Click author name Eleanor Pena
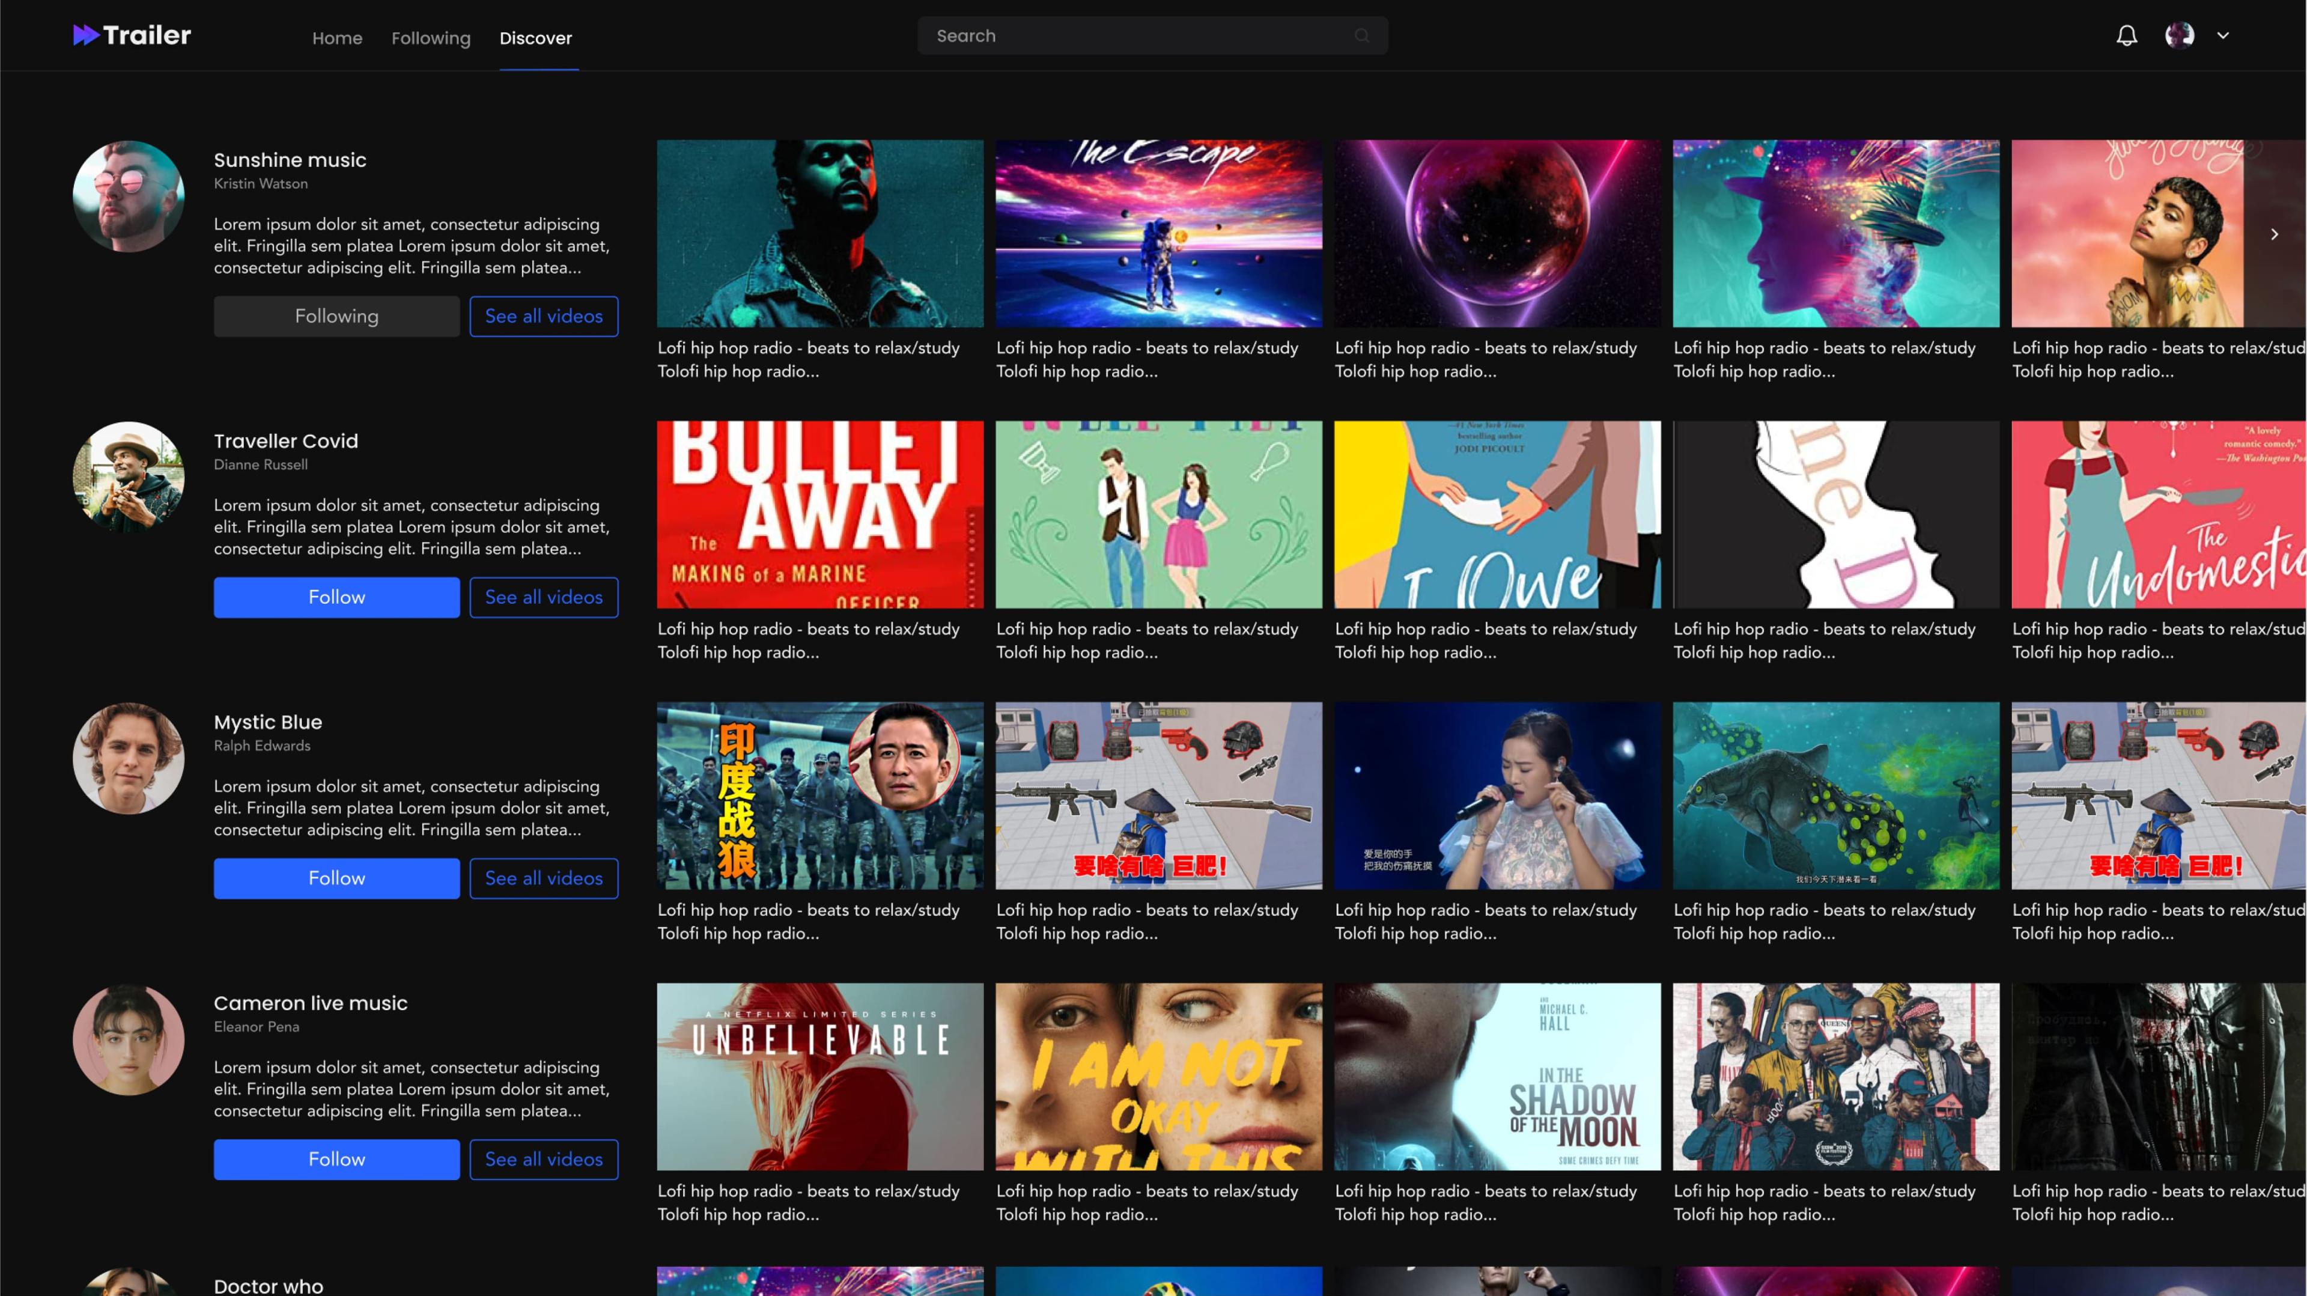The height and width of the screenshot is (1296, 2307). [256, 1027]
